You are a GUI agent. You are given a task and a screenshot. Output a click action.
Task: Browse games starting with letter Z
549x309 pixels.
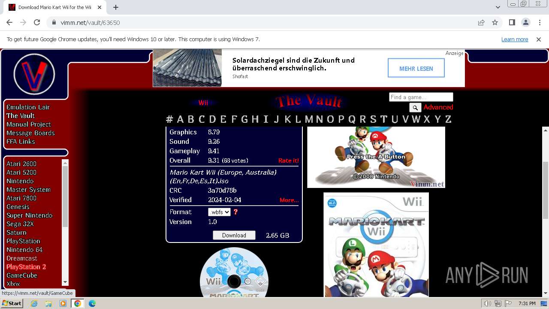point(448,119)
